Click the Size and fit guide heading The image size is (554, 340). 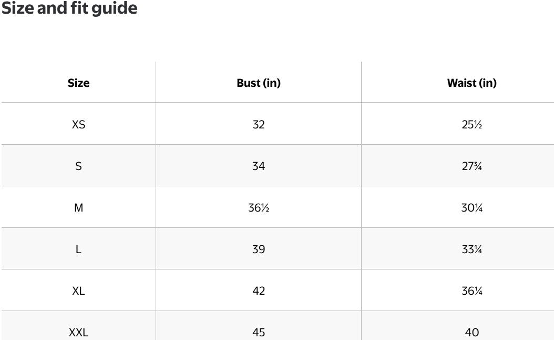pos(69,9)
